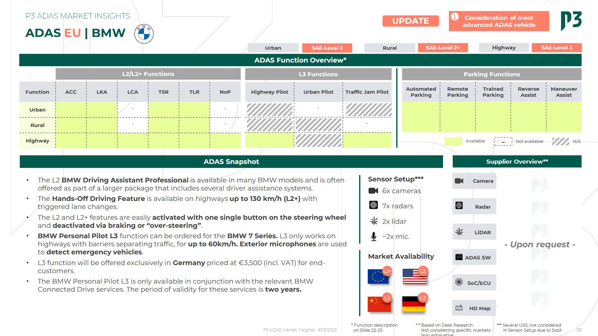
Task: Select the Highway label tag
Action: pyautogui.click(x=504, y=48)
